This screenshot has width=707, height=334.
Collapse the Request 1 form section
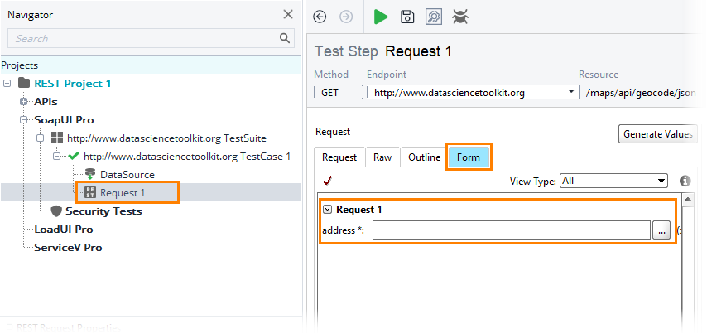[328, 210]
